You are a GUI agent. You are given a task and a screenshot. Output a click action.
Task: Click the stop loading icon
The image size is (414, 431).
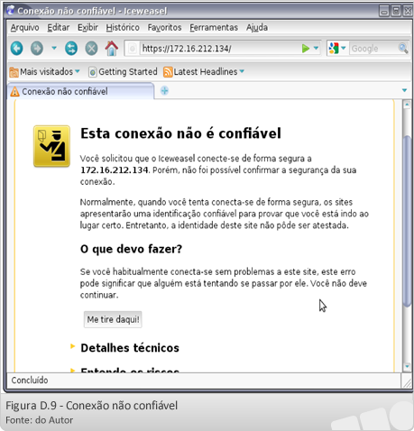pos(91,48)
